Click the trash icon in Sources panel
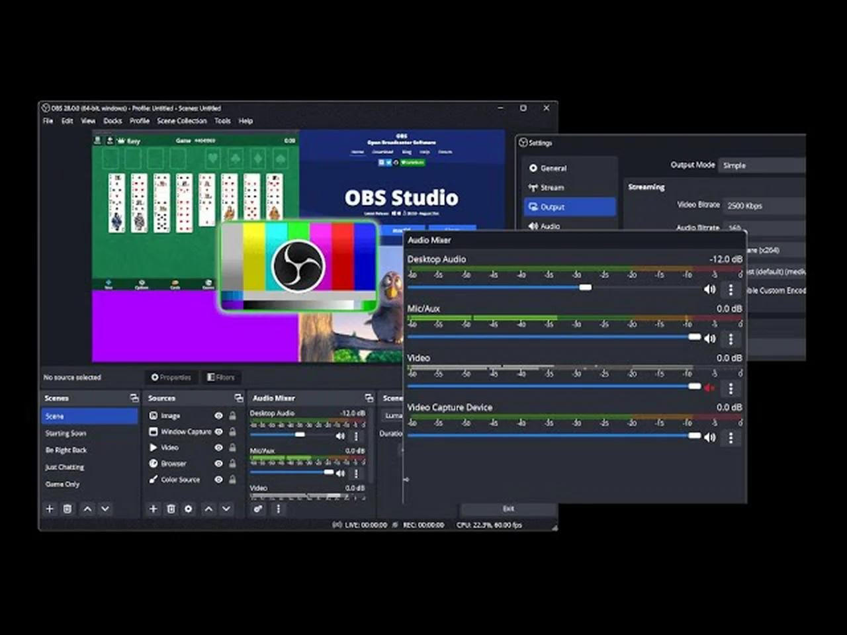The height and width of the screenshot is (635, 847). coord(171,509)
